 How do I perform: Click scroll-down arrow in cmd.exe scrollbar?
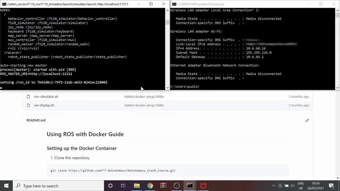(337, 88)
